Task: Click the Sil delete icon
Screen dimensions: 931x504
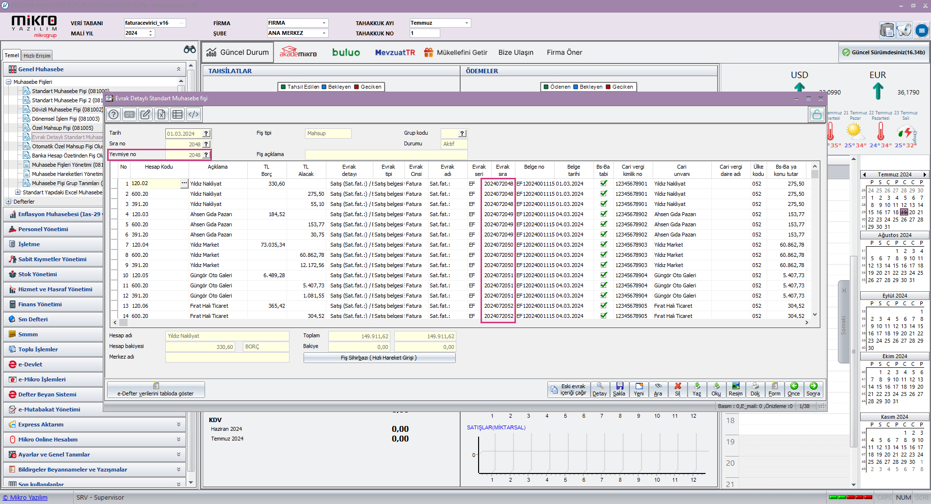Action: (677, 389)
